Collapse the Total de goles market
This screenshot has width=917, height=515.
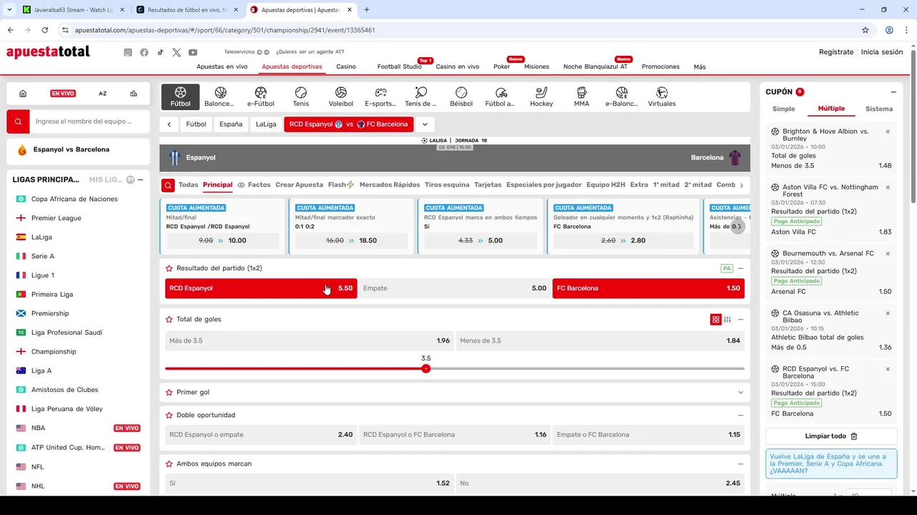click(x=741, y=320)
